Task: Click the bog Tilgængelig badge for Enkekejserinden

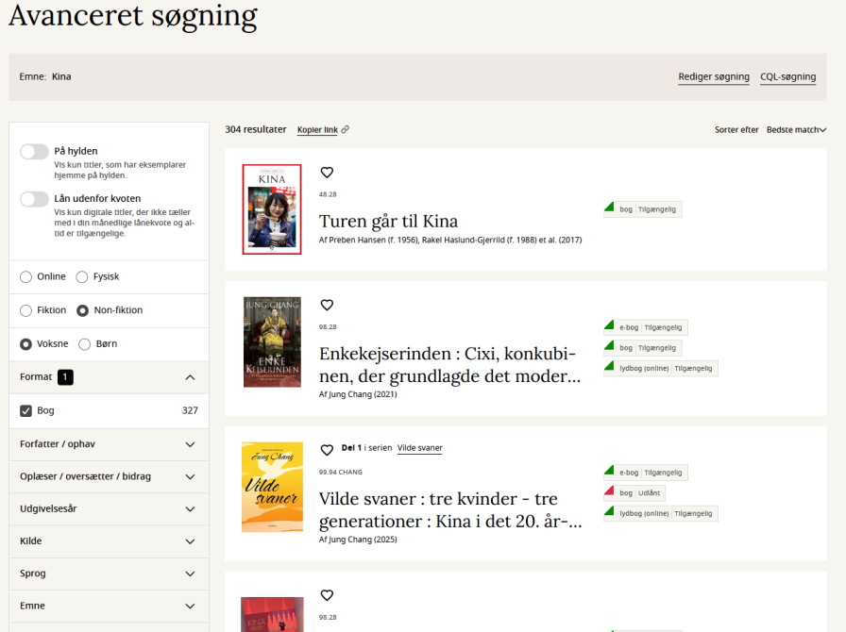Action: 643,348
